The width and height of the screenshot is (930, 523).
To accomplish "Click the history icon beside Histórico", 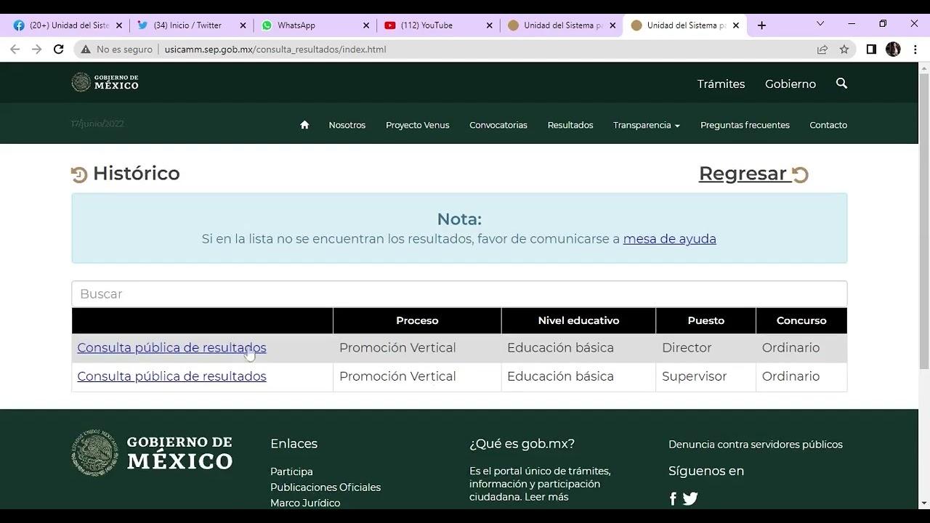I will 78,174.
